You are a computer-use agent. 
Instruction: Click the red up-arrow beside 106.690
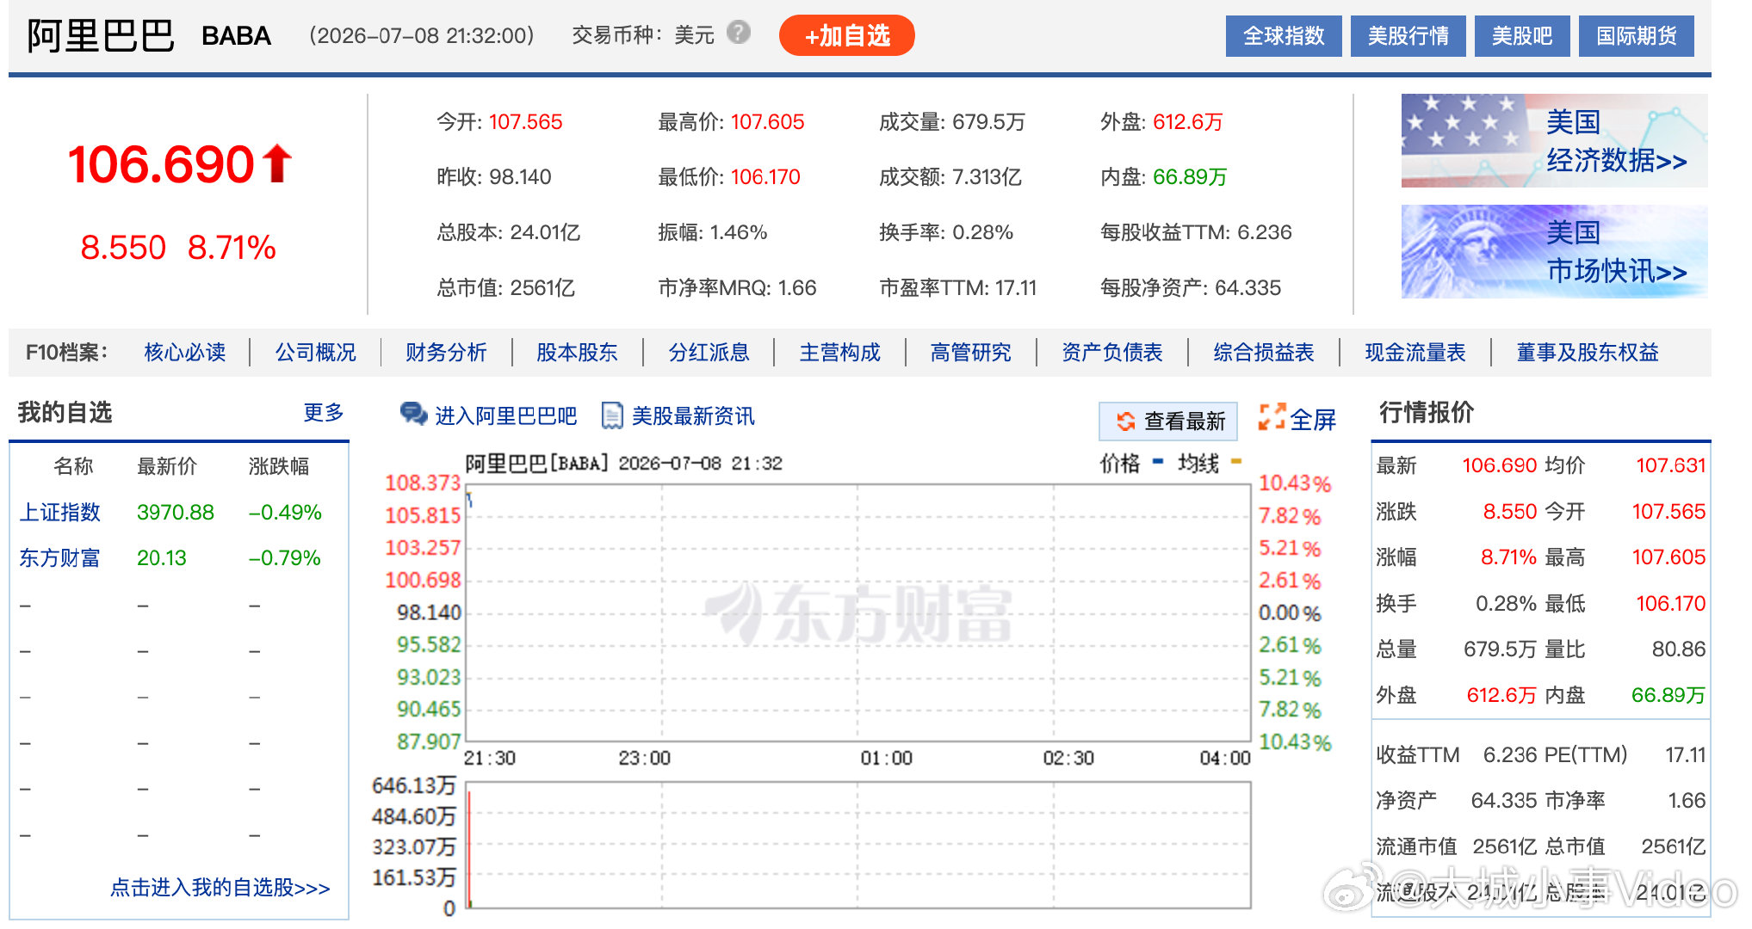tap(277, 163)
